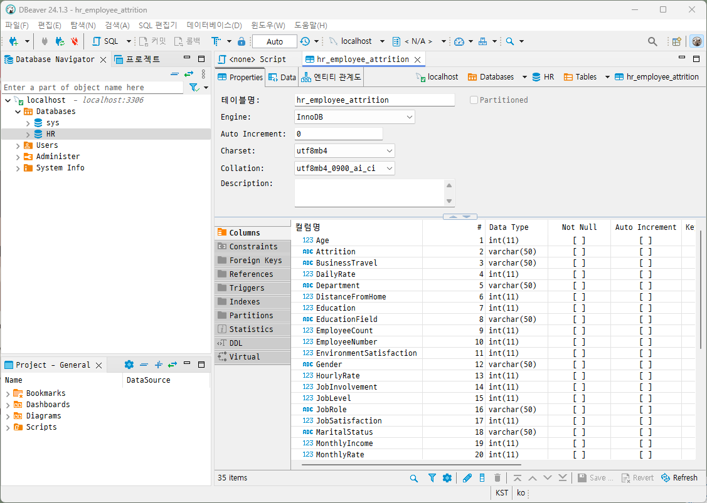Toggle Auto Increment for Attrition column
The width and height of the screenshot is (707, 503).
click(646, 252)
